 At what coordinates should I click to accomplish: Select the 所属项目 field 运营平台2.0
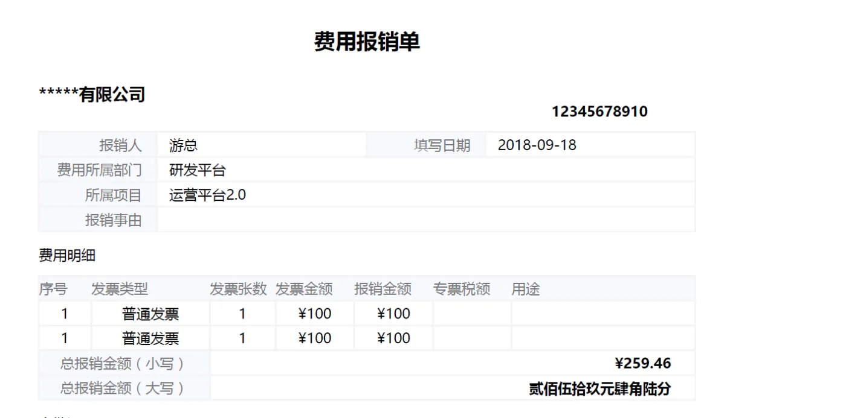(425, 195)
